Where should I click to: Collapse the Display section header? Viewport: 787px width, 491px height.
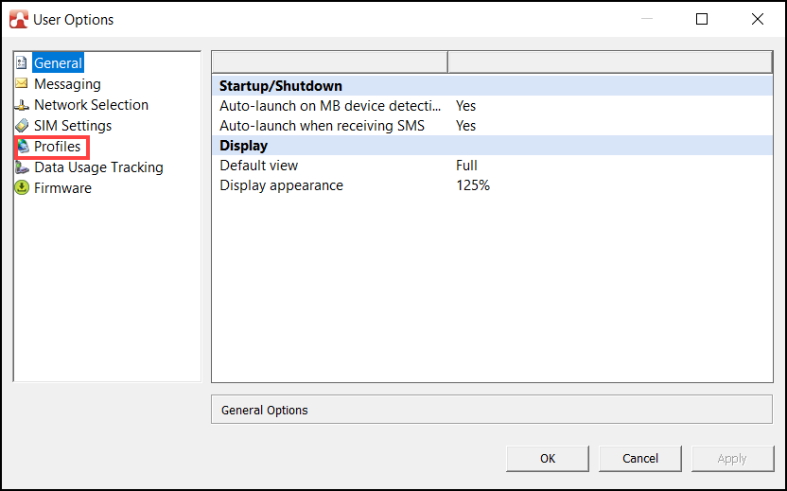coord(244,146)
